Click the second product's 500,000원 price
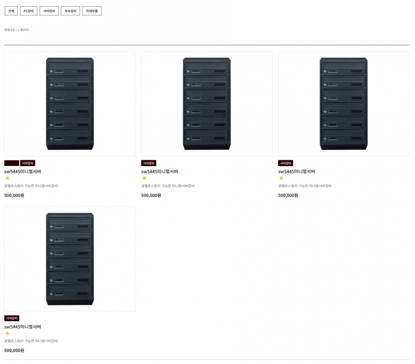 pos(151,195)
